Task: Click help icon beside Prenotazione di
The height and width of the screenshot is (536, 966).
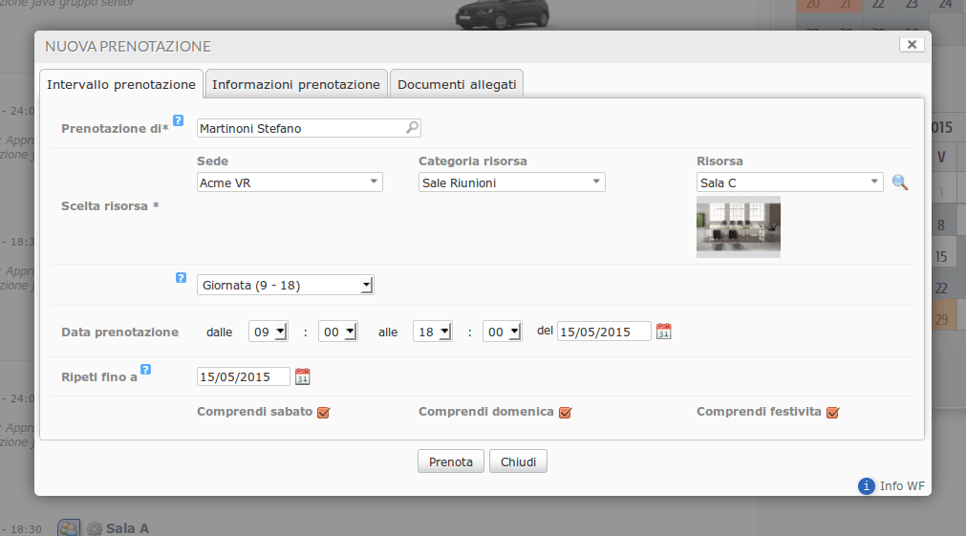Action: 178,120
